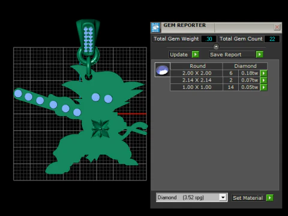Viewport: 288px width, 216px height.
Task: Click the Total Gem Weight label
Action: click(x=176, y=39)
